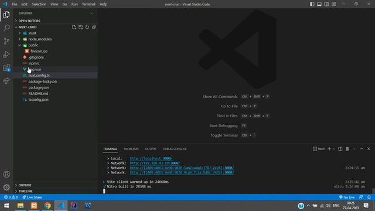Viewport: 375px width, 211px height.
Task: Maximize panel size chevron
Action: (x=362, y=149)
